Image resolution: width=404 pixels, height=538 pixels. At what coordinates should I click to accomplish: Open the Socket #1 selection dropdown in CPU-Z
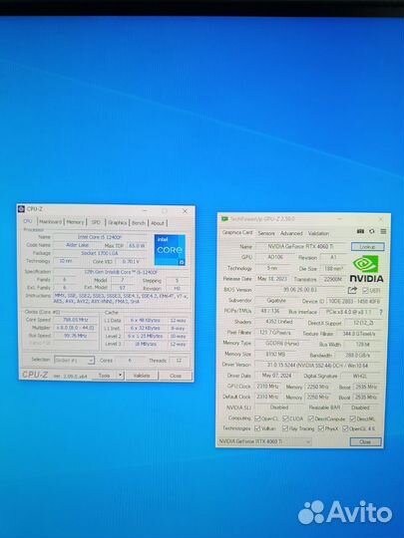74,361
